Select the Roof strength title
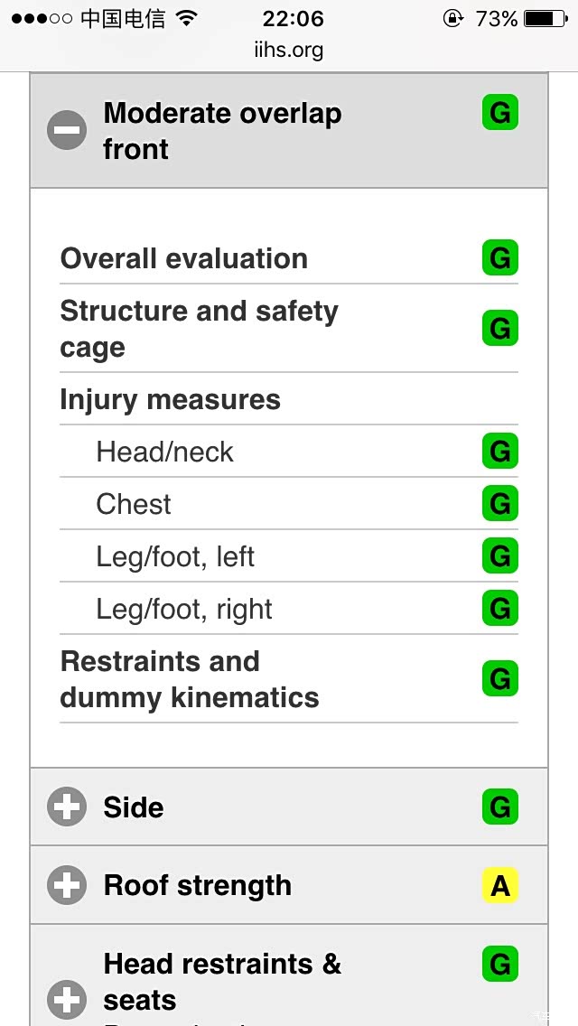 tap(198, 885)
